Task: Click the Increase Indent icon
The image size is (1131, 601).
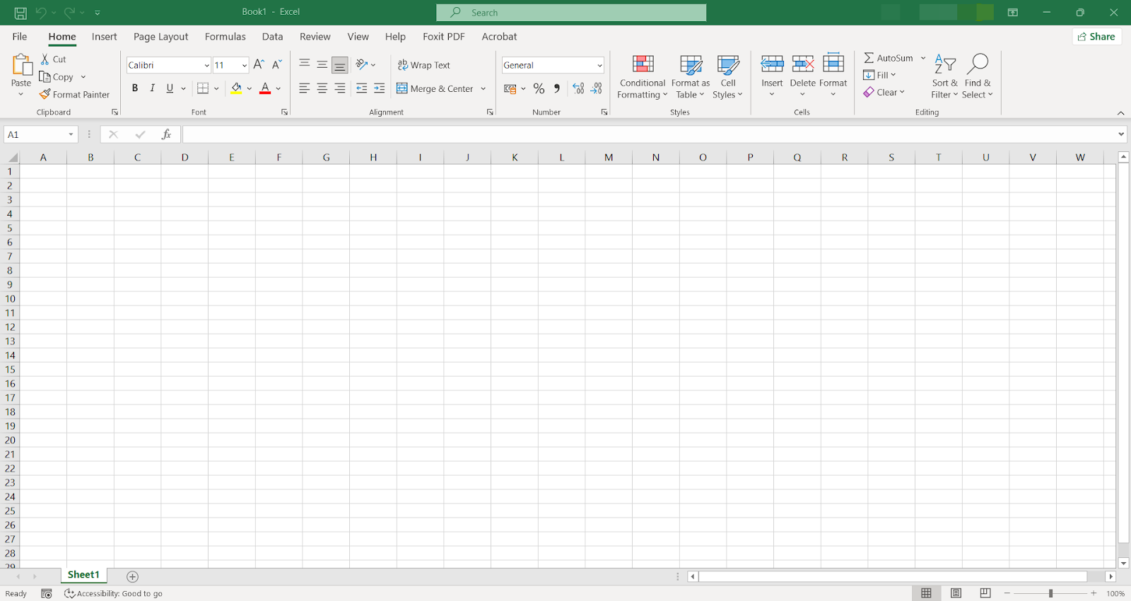Action: click(380, 88)
